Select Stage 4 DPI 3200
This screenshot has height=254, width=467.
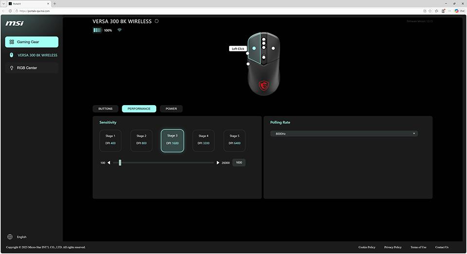tap(203, 141)
